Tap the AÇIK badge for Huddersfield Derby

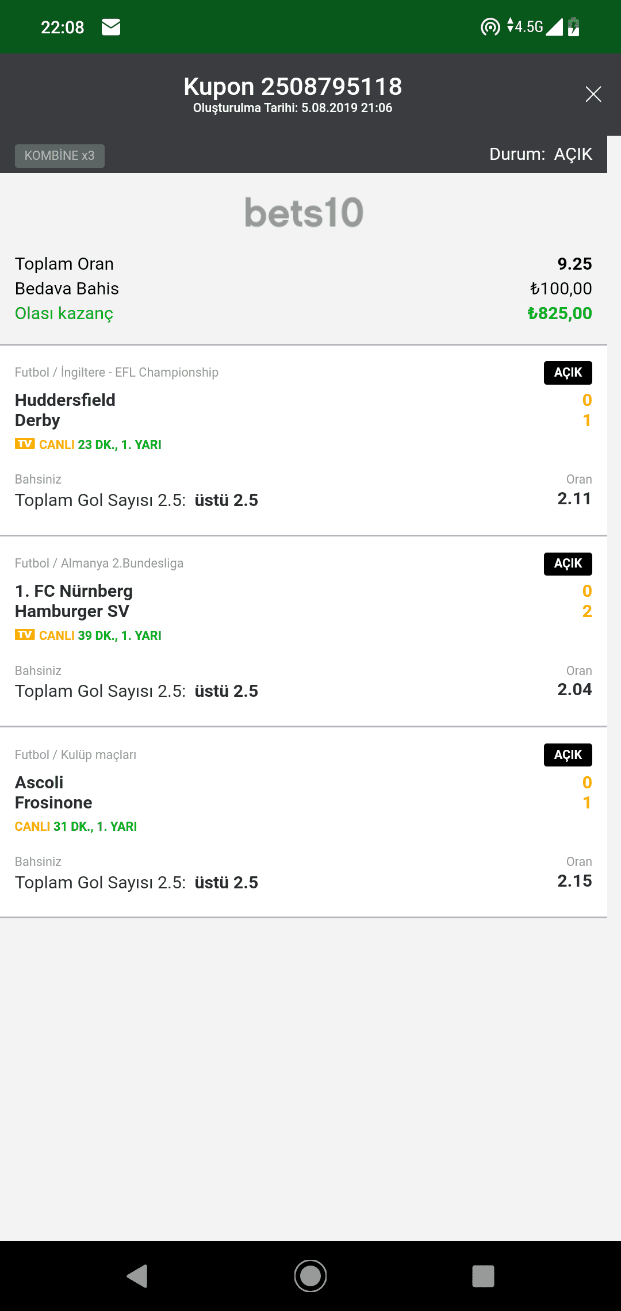[x=568, y=373]
